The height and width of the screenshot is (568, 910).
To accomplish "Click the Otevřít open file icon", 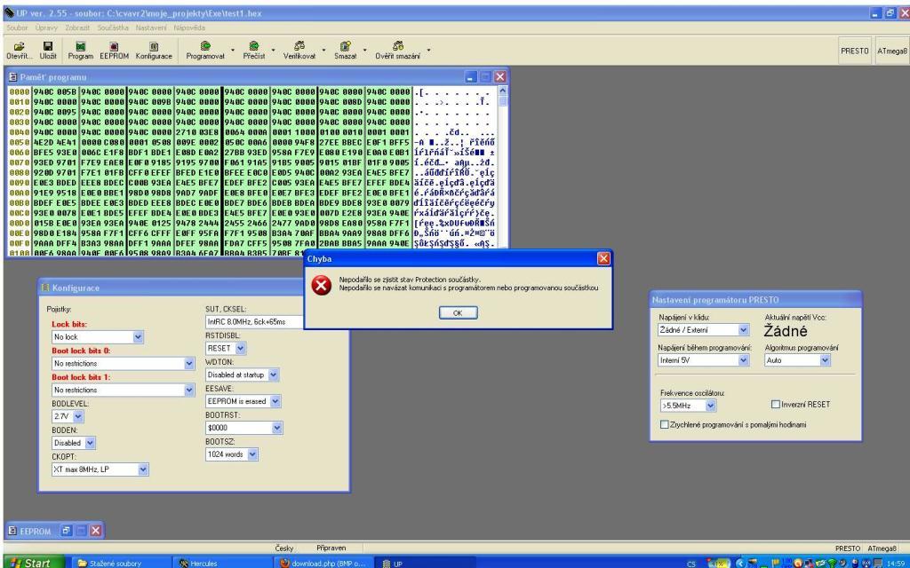I will 20,46.
